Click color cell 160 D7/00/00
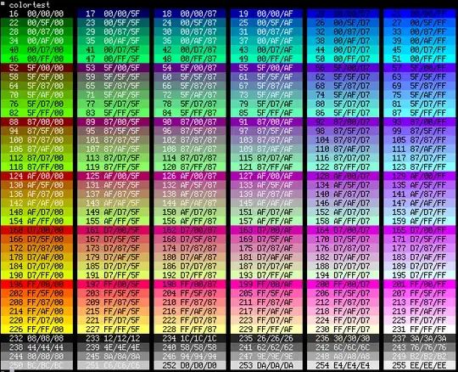 36,230
